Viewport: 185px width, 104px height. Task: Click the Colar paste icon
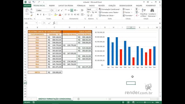click(27, 11)
